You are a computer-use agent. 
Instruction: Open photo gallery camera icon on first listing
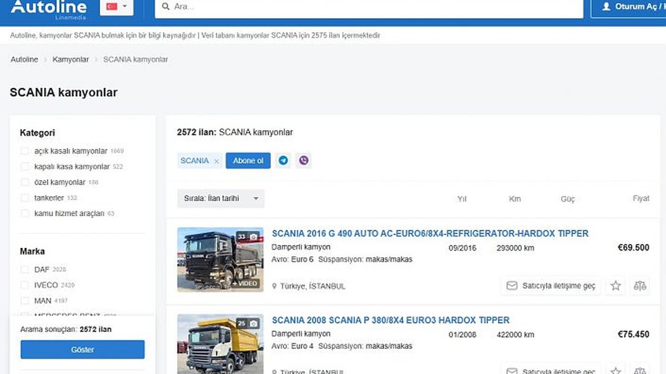coord(253,237)
